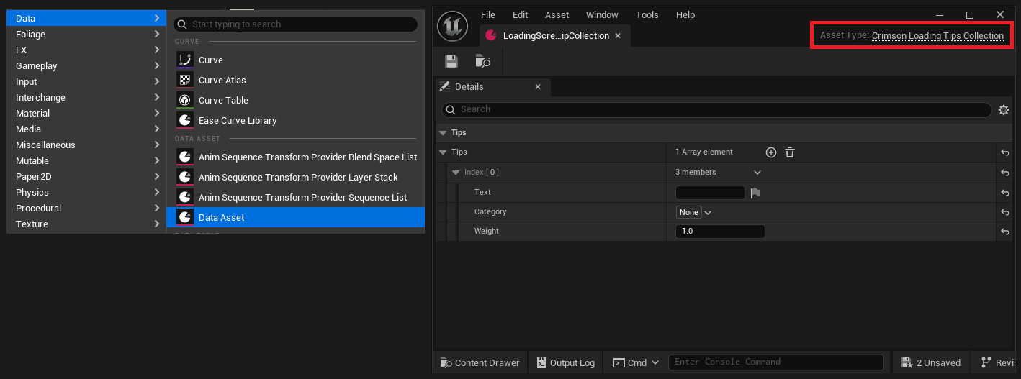
Task: Focus the Enter Console Command field
Action: pos(776,362)
